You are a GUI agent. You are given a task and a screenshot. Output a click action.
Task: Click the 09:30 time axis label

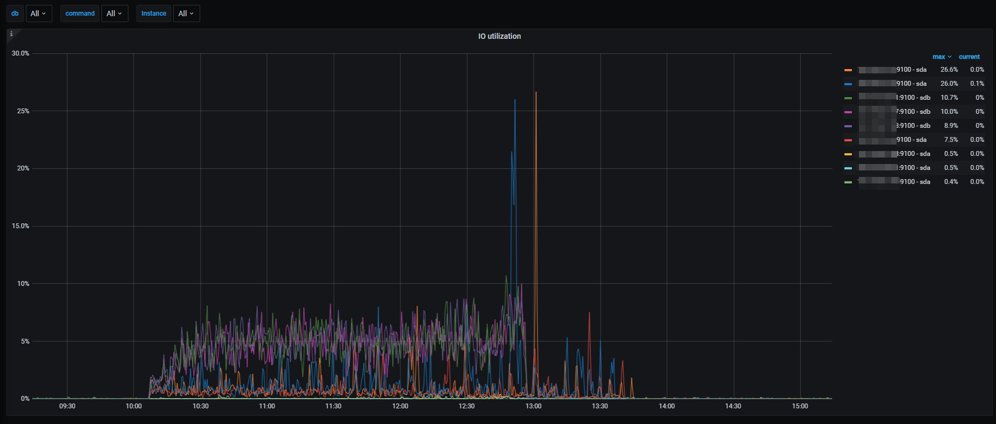67,406
